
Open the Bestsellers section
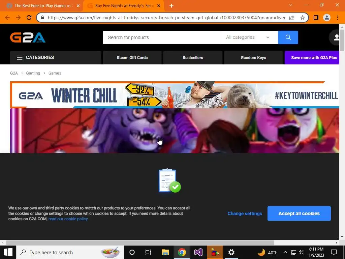click(193, 57)
